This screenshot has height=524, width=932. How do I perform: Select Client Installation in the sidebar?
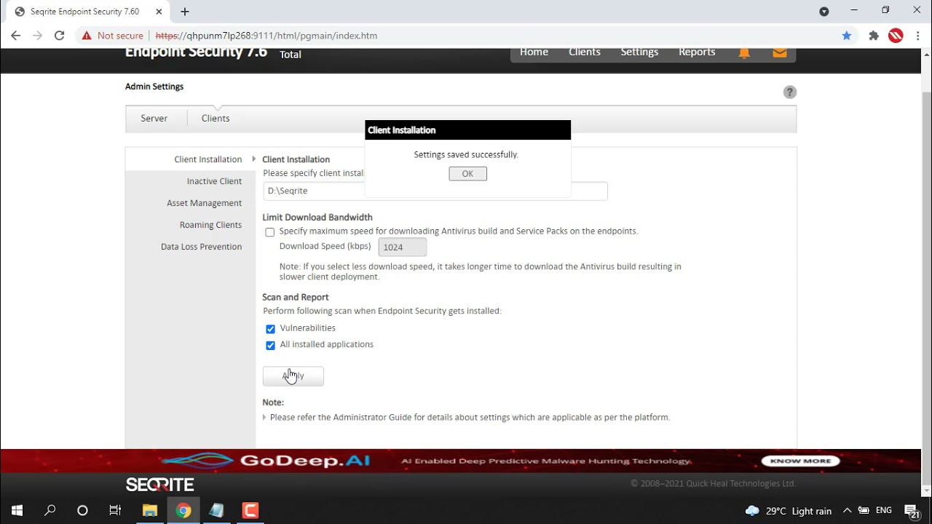[x=208, y=159]
